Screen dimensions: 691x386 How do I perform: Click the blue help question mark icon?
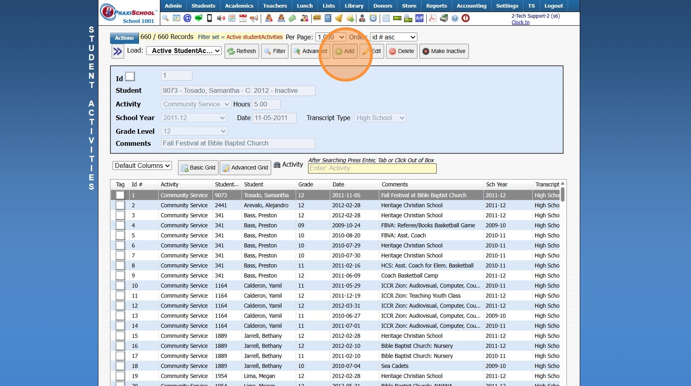(x=455, y=18)
